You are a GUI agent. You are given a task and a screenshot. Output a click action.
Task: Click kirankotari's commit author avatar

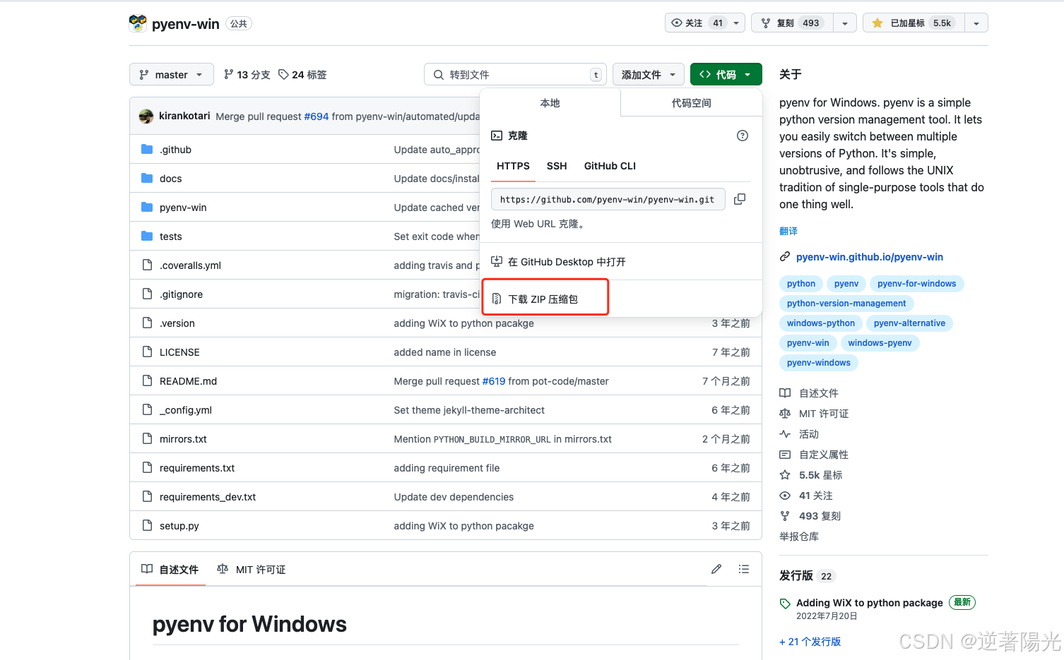click(146, 116)
